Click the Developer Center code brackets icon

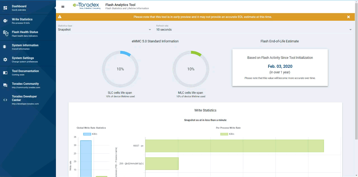coord(5,100)
